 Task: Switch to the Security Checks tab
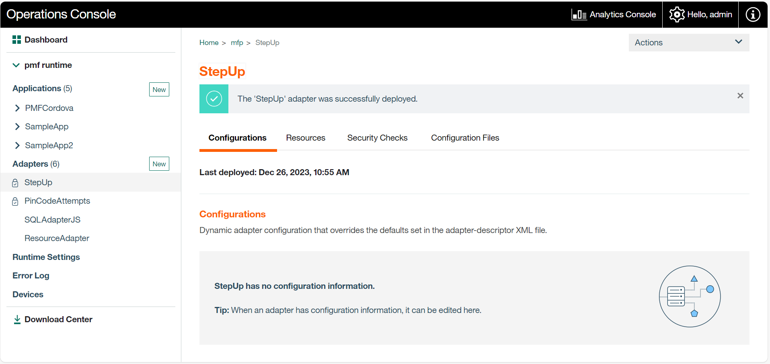[377, 138]
